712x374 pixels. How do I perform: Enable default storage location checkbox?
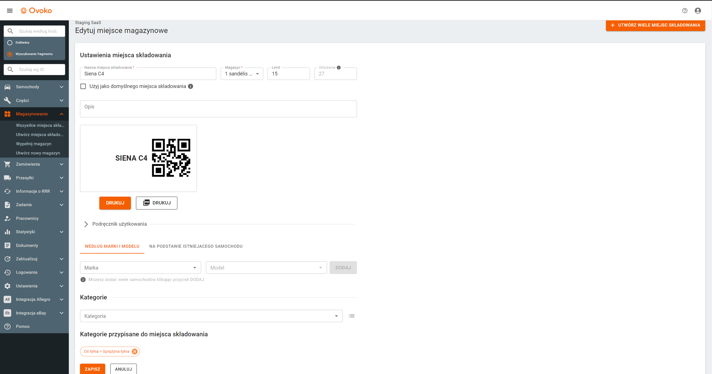[83, 86]
